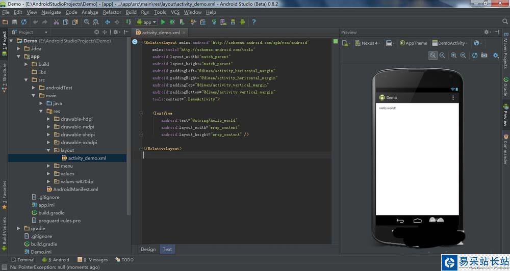This screenshot has width=510, height=271.
Task: Click the Cut scissors icon
Action: (56, 22)
